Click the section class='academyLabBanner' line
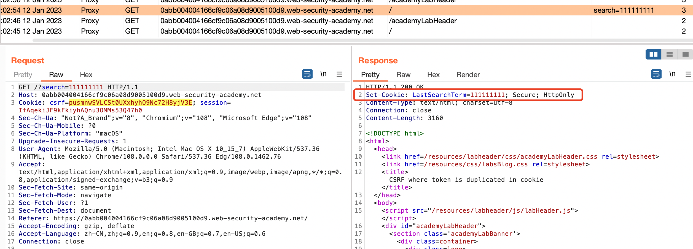Image resolution: width=693 pixels, height=249 pixels. pos(455,234)
